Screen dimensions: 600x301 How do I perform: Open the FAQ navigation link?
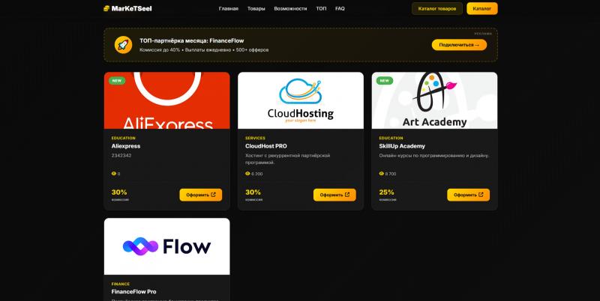coord(340,8)
